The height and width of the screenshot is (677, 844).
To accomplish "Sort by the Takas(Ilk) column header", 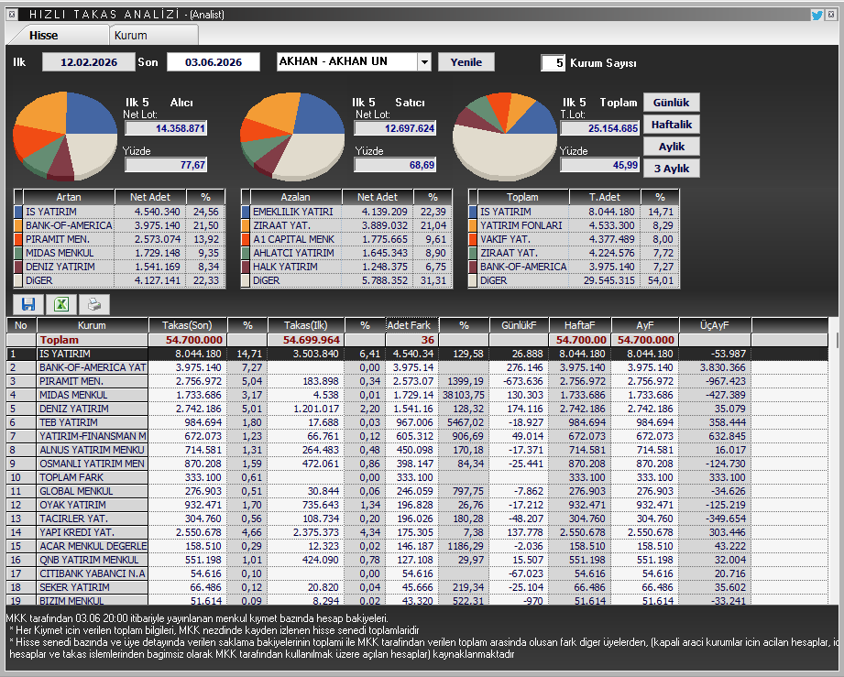I will (305, 325).
